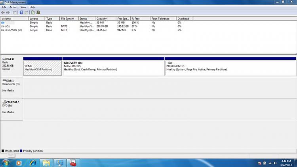Sort by the File System column header
The width and height of the screenshot is (297, 167).
pyautogui.click(x=69, y=19)
